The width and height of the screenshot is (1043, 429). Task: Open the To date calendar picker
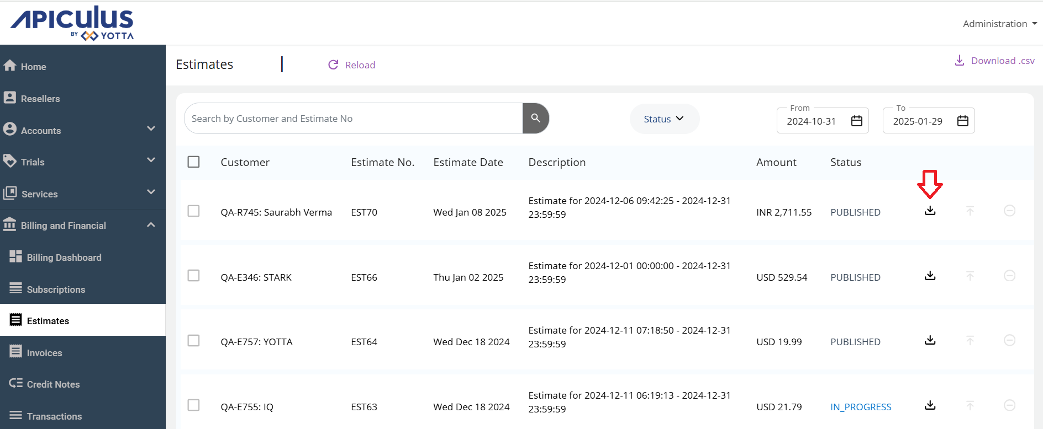point(963,121)
